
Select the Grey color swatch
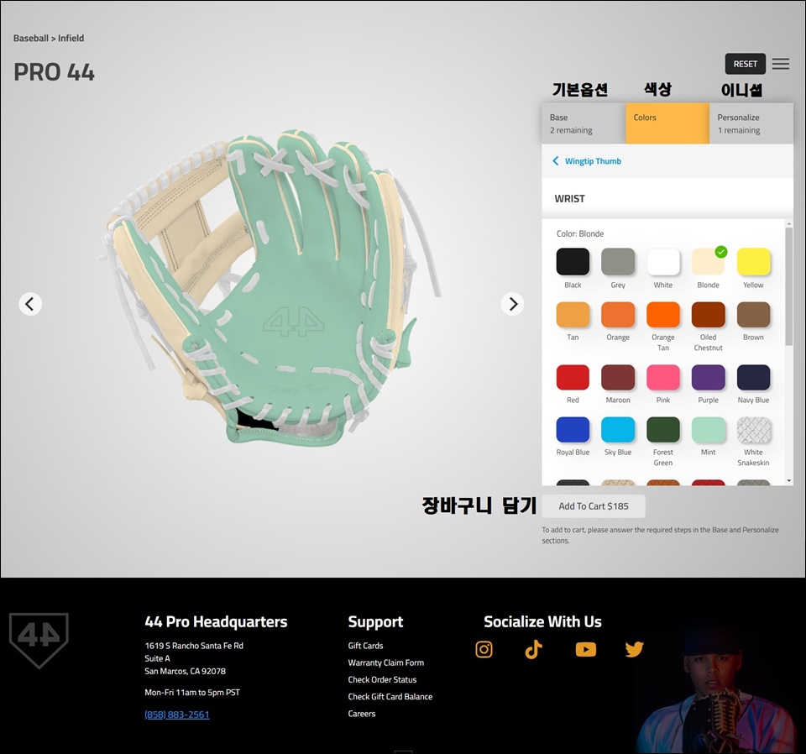618,262
